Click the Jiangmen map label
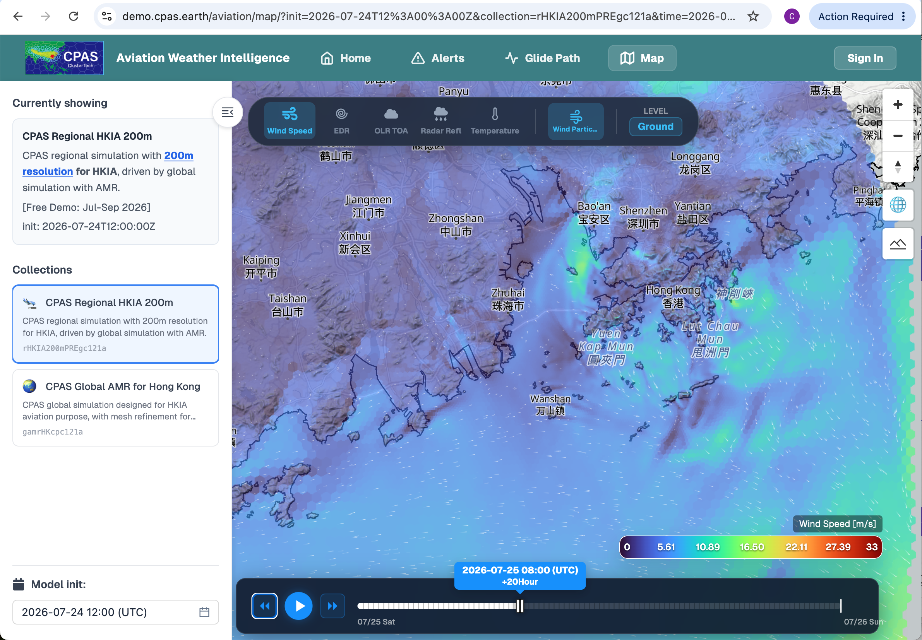This screenshot has height=640, width=922. pyautogui.click(x=368, y=206)
